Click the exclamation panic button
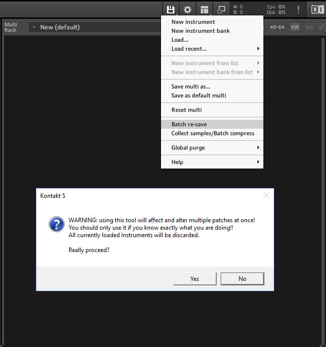Viewport: 326px width, 347px height. [x=298, y=9]
